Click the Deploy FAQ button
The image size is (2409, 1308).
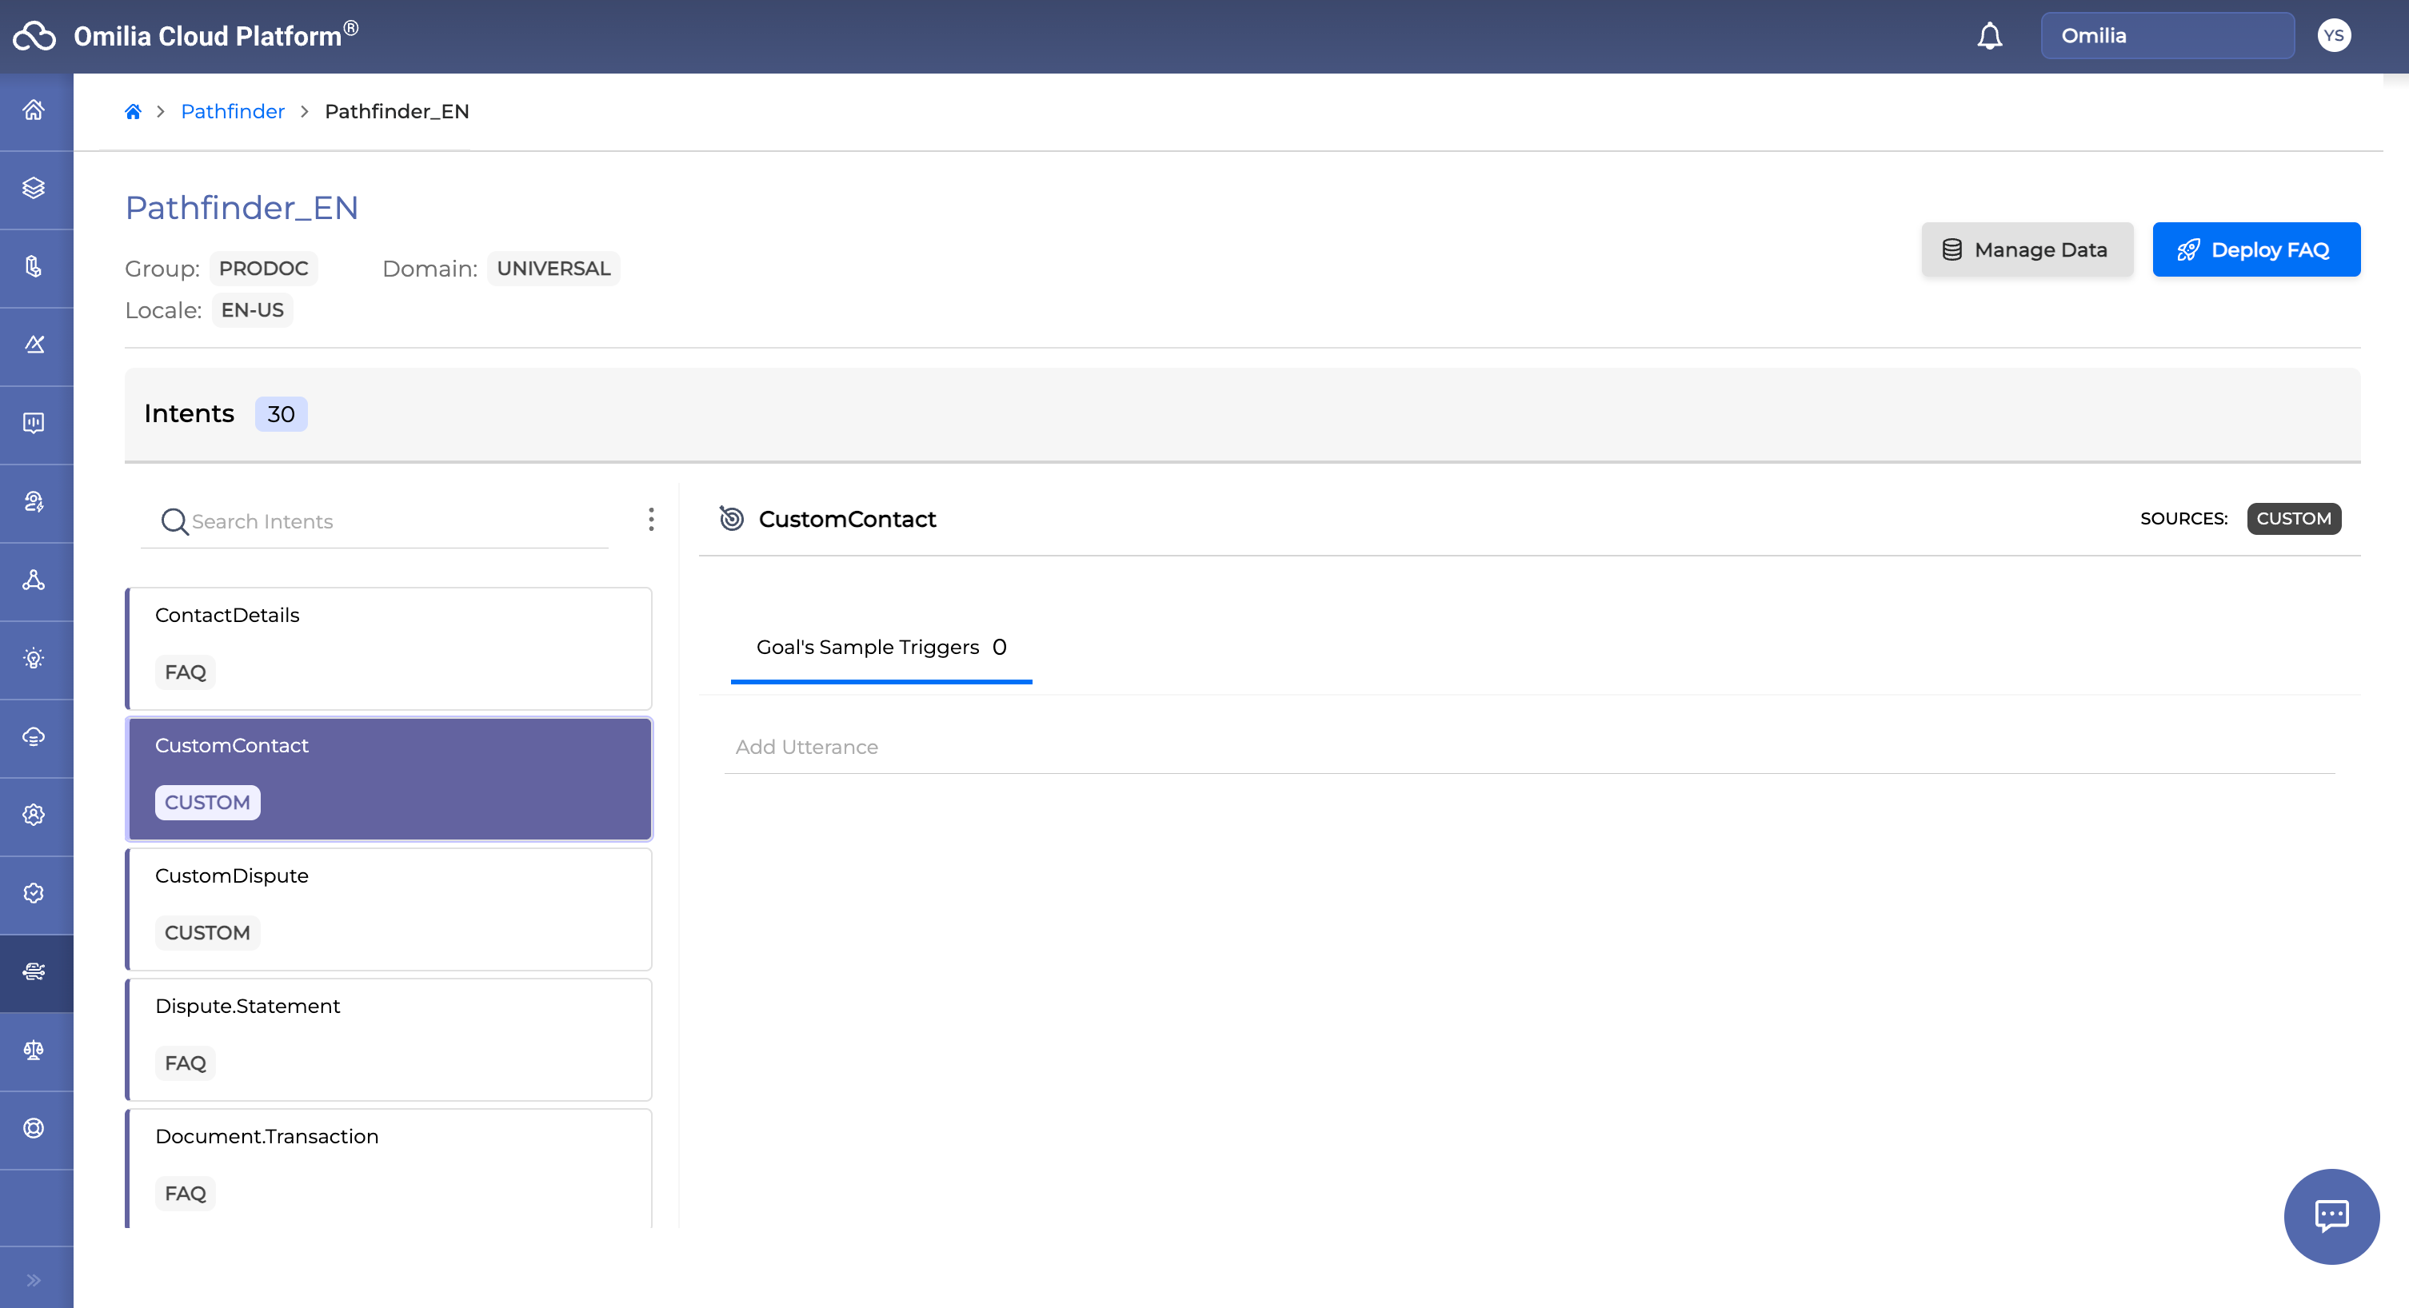tap(2255, 249)
